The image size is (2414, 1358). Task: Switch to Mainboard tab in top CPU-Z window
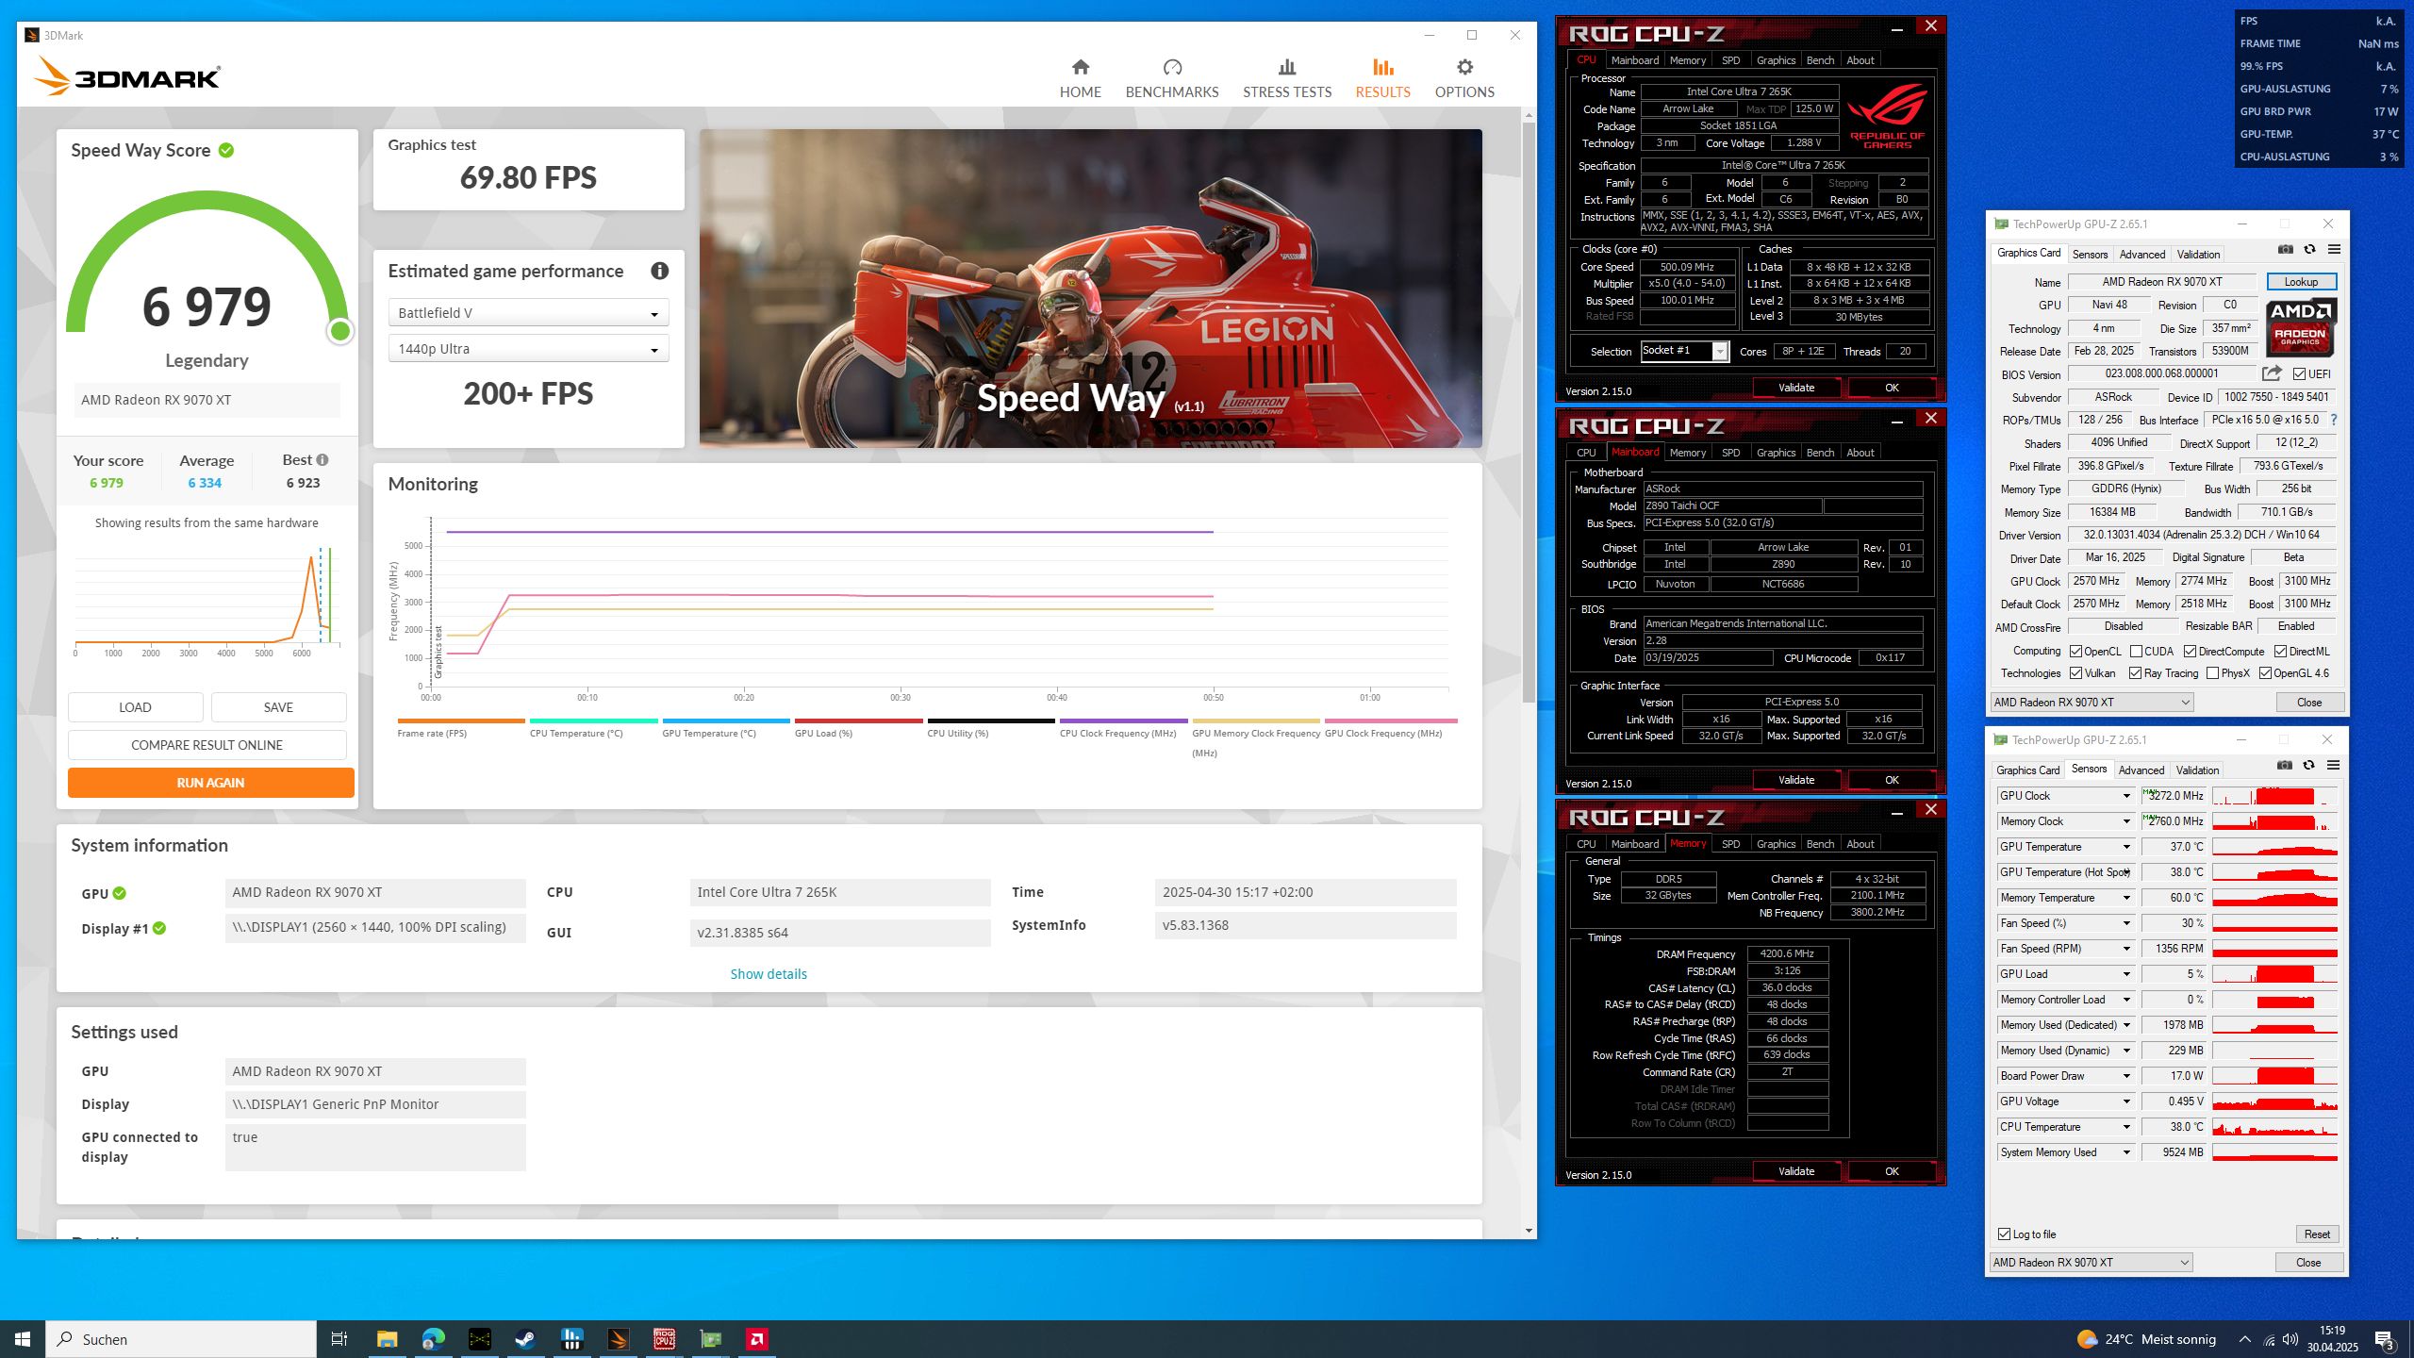[x=1634, y=60]
